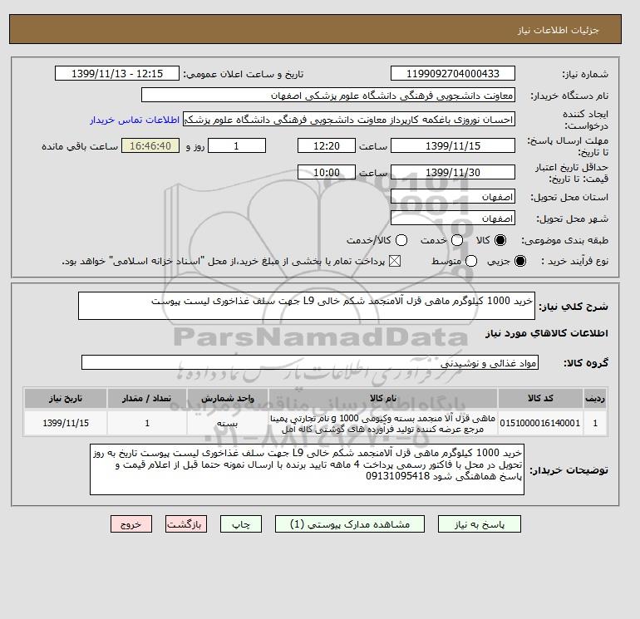Image resolution: width=640 pixels, height=619 pixels.
Task: Click row number 1 cell
Action: click(x=595, y=423)
